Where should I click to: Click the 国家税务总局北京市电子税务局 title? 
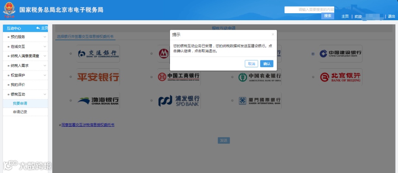coord(61,10)
